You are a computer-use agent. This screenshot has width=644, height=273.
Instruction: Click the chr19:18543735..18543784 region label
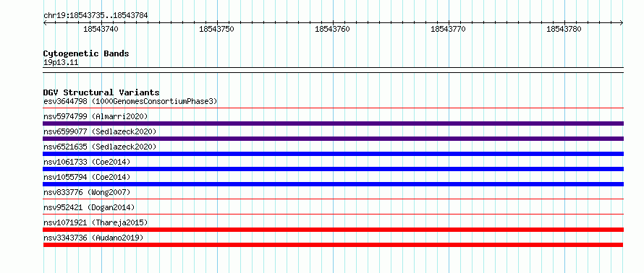96,16
